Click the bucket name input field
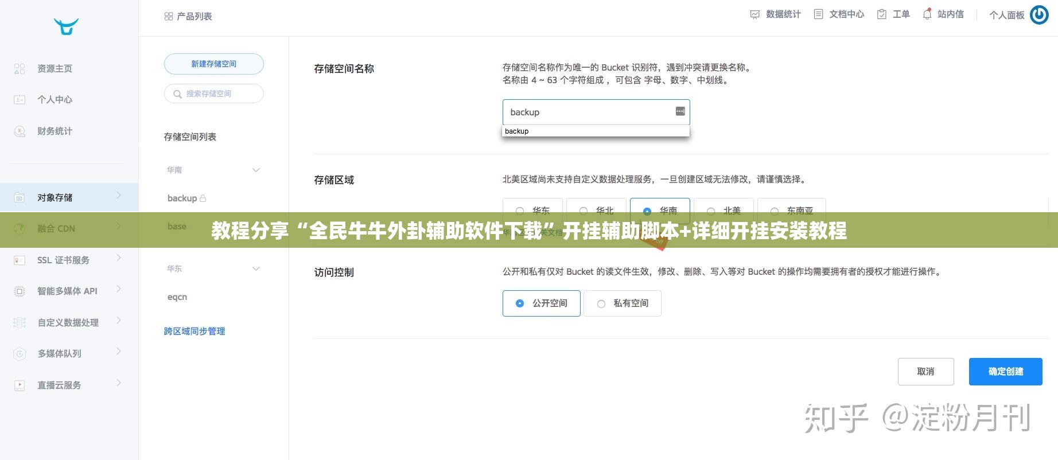Image resolution: width=1058 pixels, height=460 pixels. coord(596,112)
